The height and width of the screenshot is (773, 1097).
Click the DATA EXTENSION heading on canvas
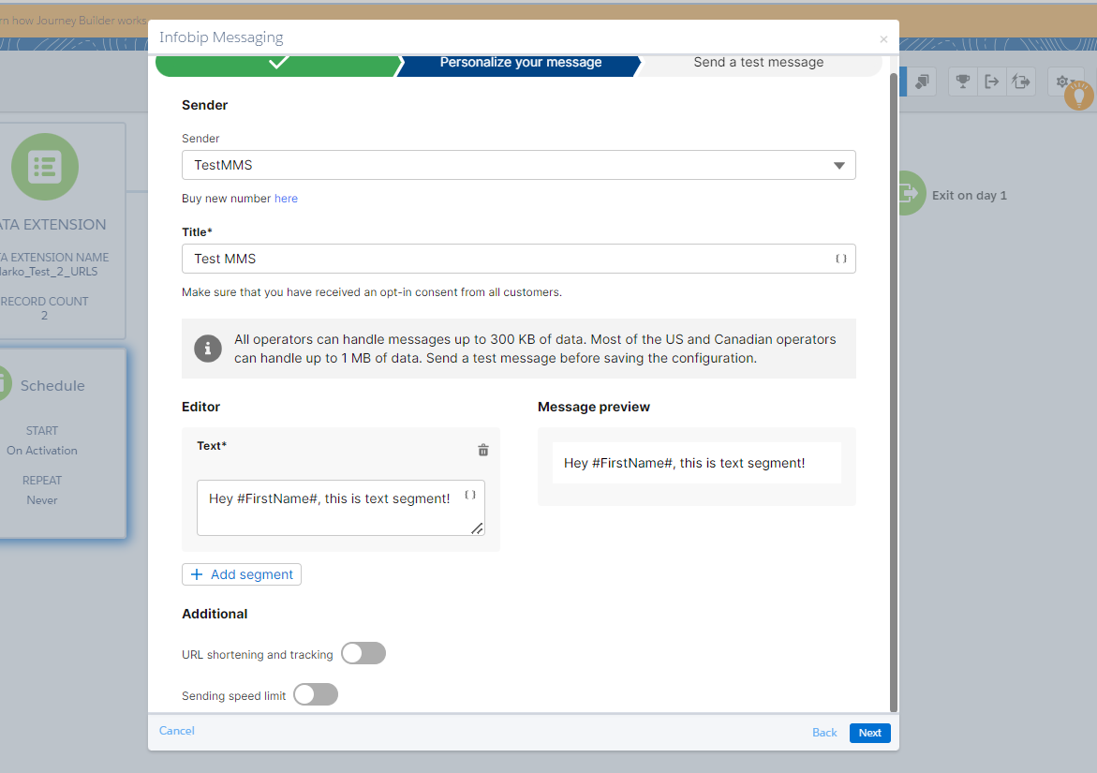[53, 225]
